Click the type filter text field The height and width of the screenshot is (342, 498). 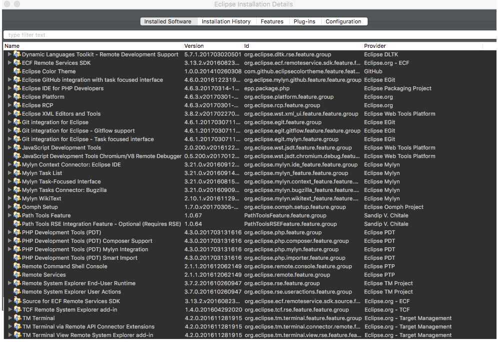click(250, 35)
